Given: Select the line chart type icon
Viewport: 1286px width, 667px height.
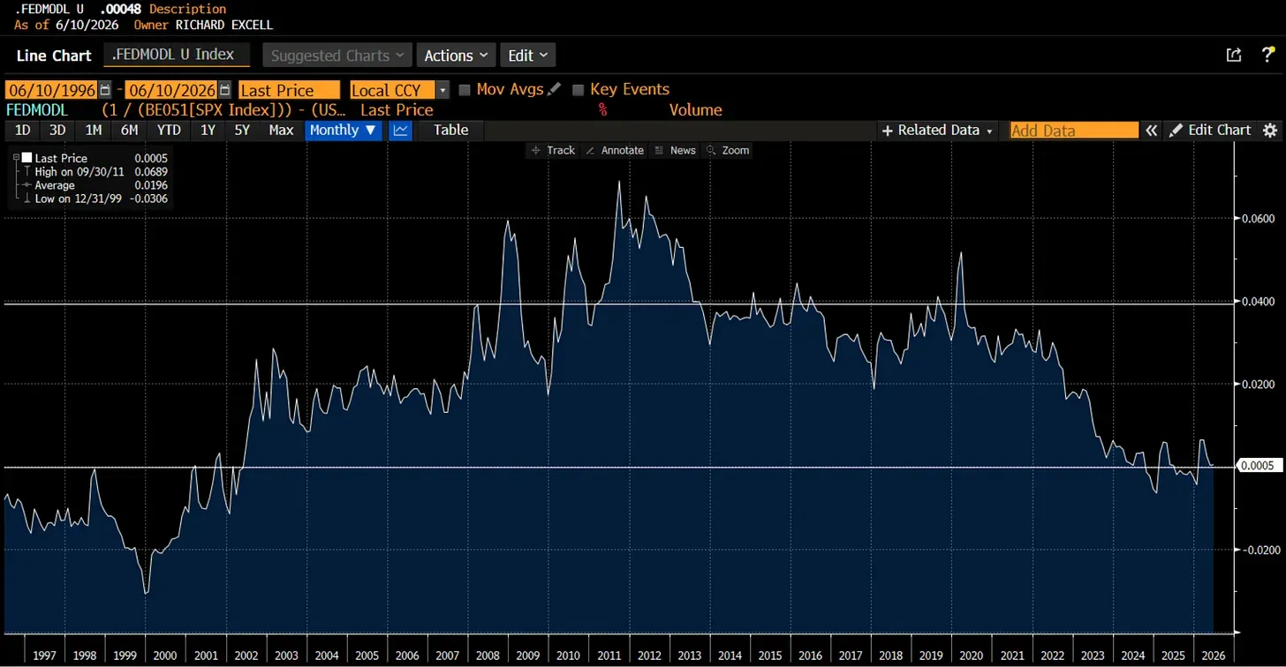Looking at the screenshot, I should (401, 131).
